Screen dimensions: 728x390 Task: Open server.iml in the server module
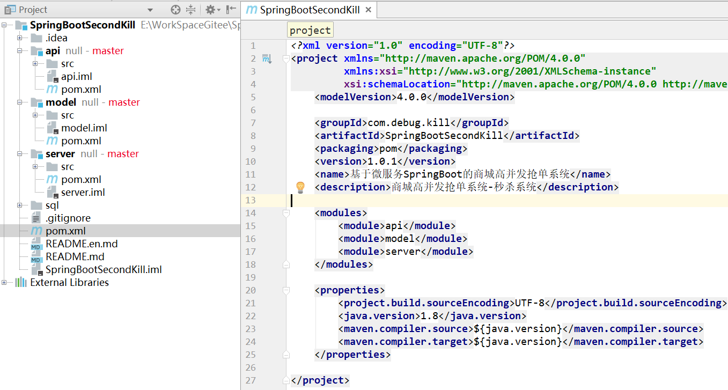pos(83,192)
